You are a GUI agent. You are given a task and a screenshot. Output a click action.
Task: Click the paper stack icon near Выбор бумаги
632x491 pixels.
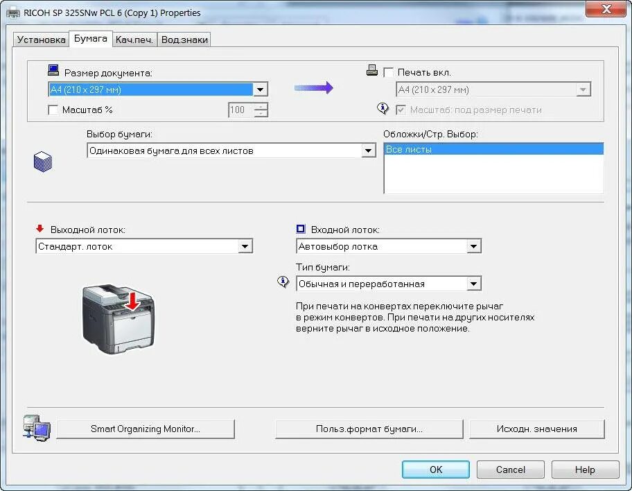43,162
